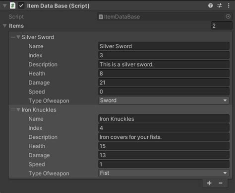Collapse the Iron Knuckles element foldout

tap(18, 109)
